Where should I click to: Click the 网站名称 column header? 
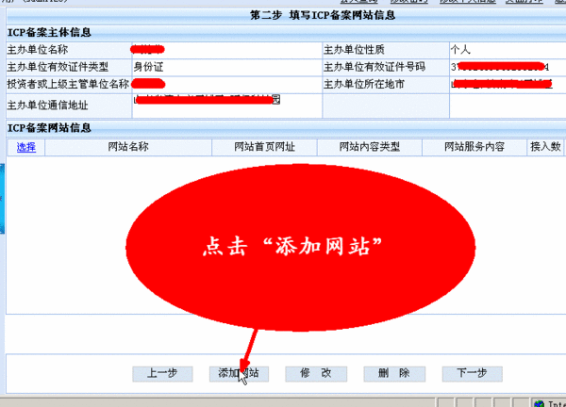(128, 147)
